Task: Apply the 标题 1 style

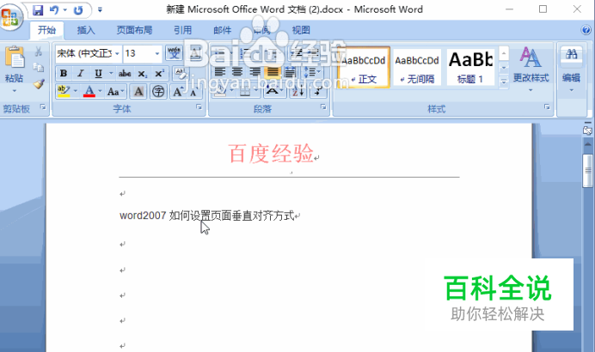Action: (470, 68)
